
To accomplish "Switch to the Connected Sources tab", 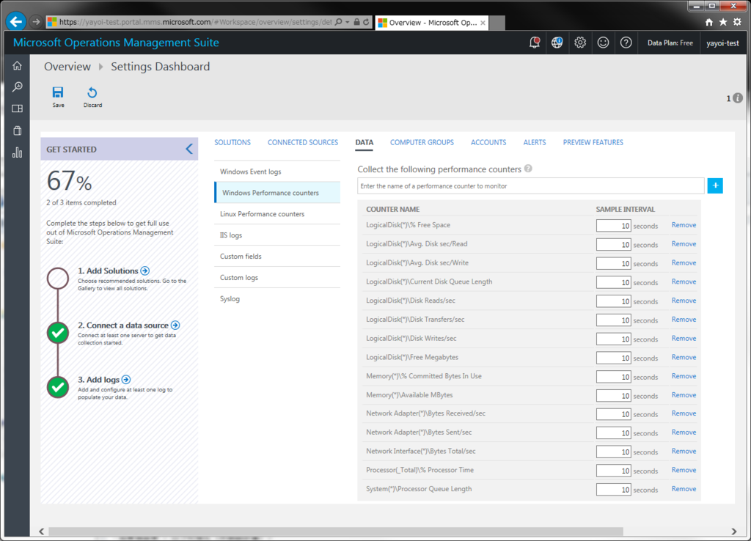I will 303,142.
